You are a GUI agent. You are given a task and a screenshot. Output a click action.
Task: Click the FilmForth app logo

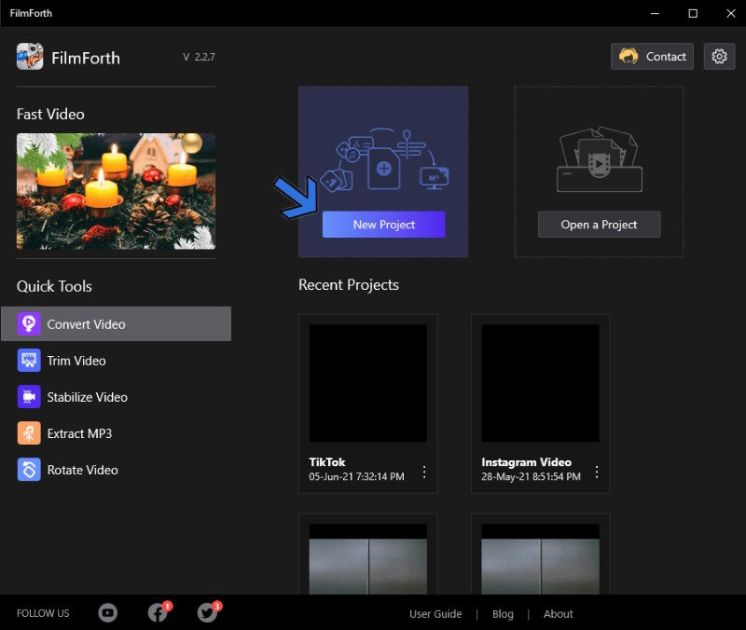point(31,57)
